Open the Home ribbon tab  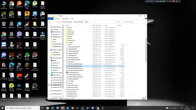[x=57, y=19]
